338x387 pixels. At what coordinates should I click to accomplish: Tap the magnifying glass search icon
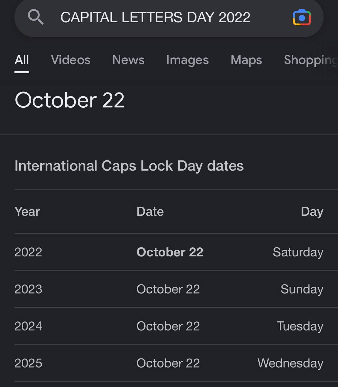click(x=36, y=17)
